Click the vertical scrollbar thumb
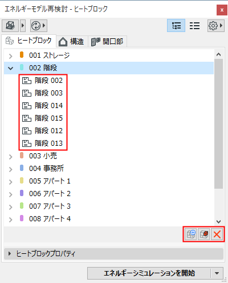 pos(218,124)
